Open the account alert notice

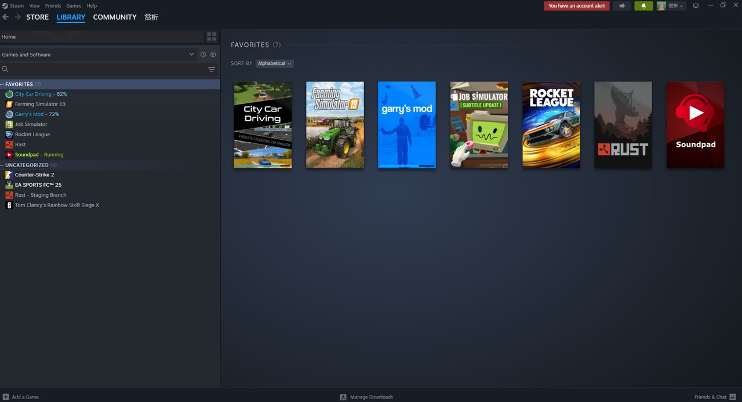[x=576, y=6]
